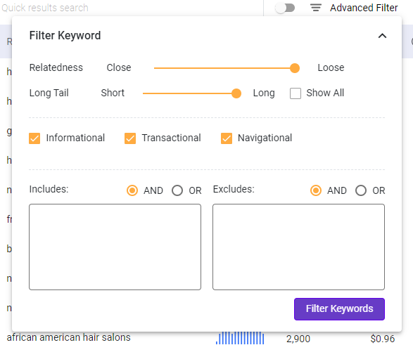Click the Advanced Filter label

point(364,8)
